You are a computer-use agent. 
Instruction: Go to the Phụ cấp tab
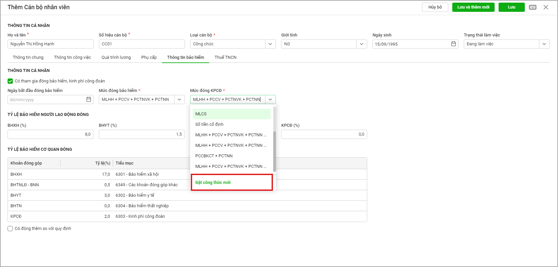[149, 57]
